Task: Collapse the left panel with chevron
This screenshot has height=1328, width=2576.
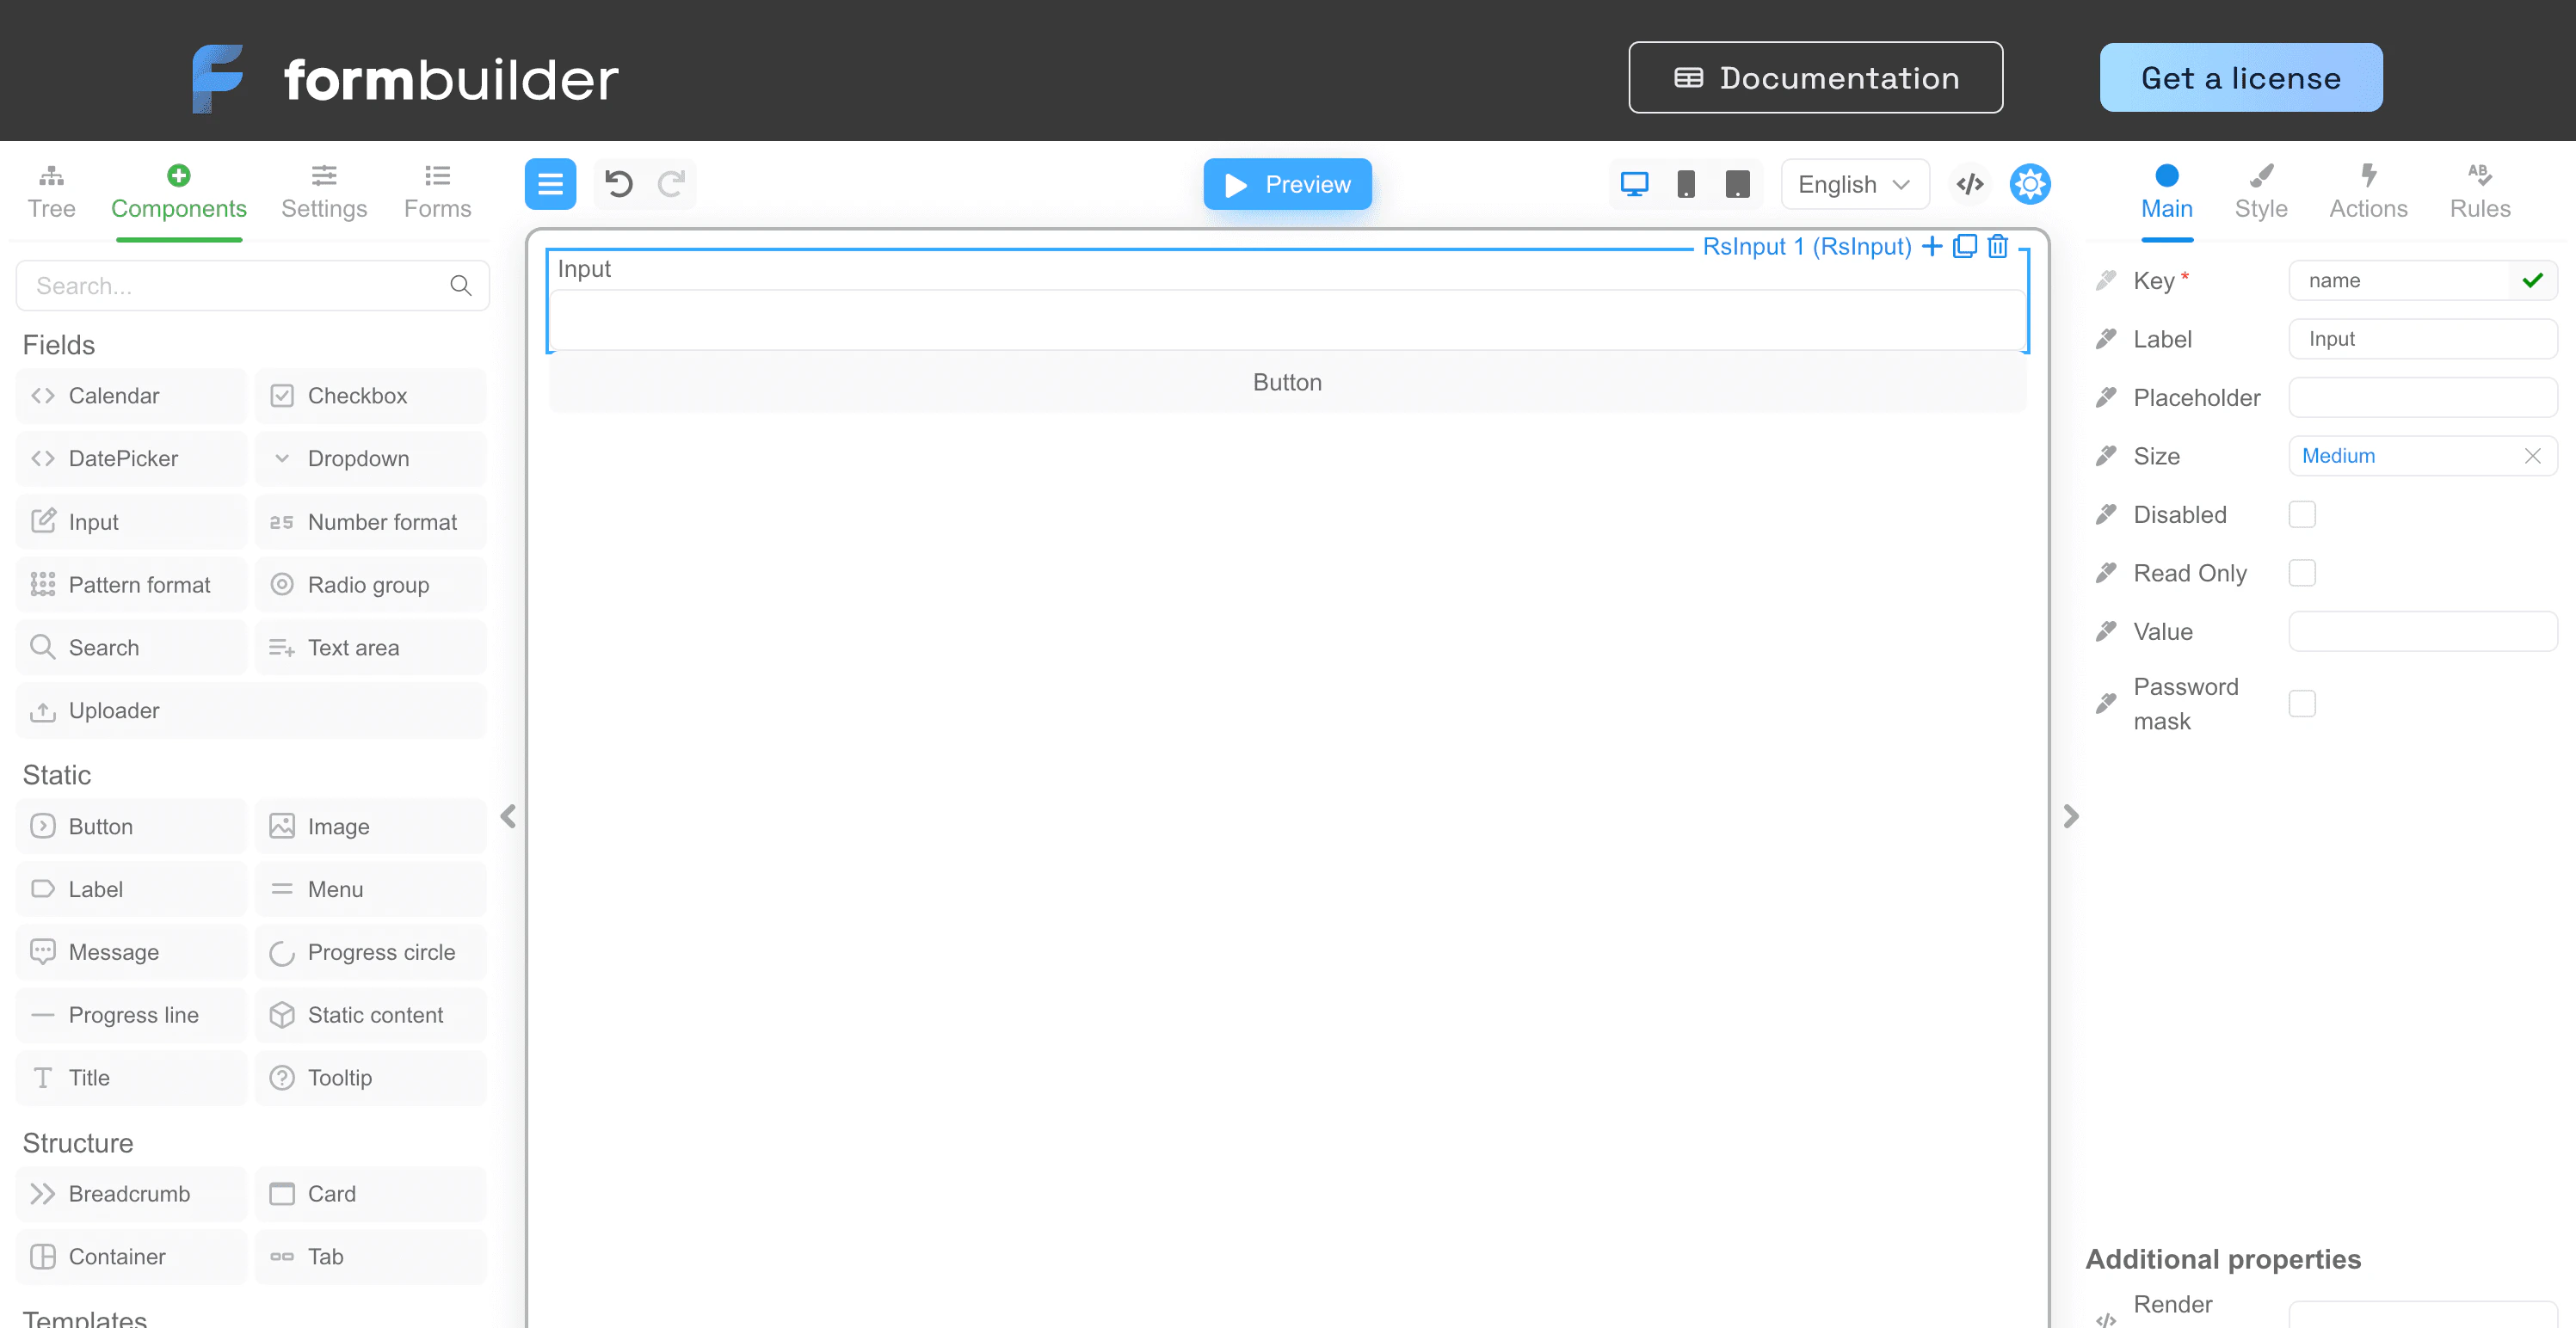Action: [x=508, y=816]
